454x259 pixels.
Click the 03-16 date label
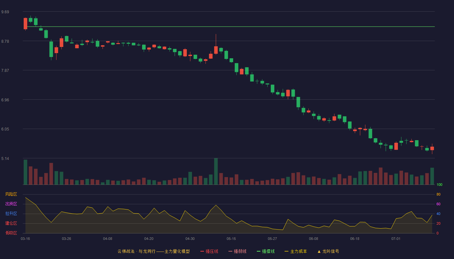pyautogui.click(x=25, y=239)
